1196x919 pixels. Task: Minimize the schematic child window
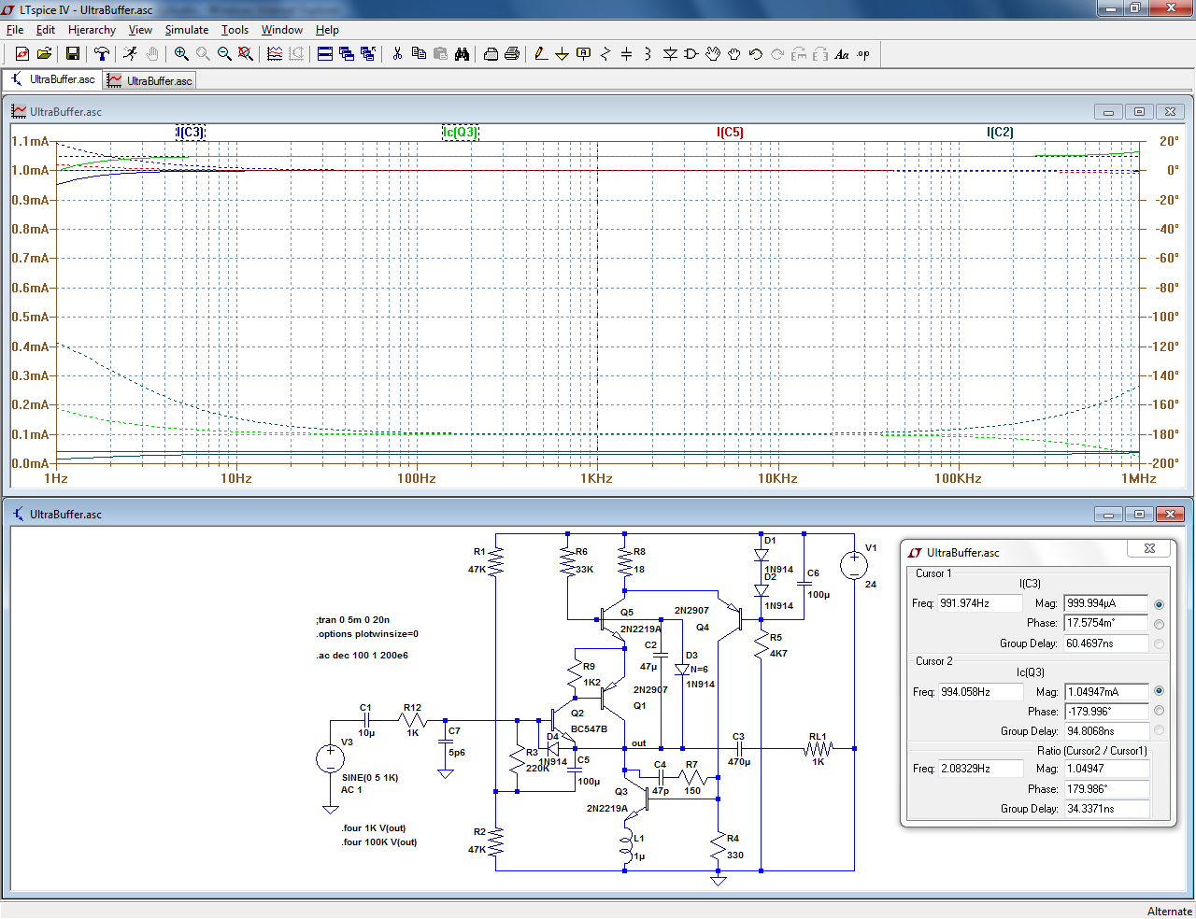pos(1109,514)
